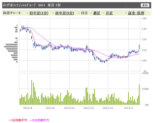
Task: Click the 2012/1 date axis label
Action: 128,108
